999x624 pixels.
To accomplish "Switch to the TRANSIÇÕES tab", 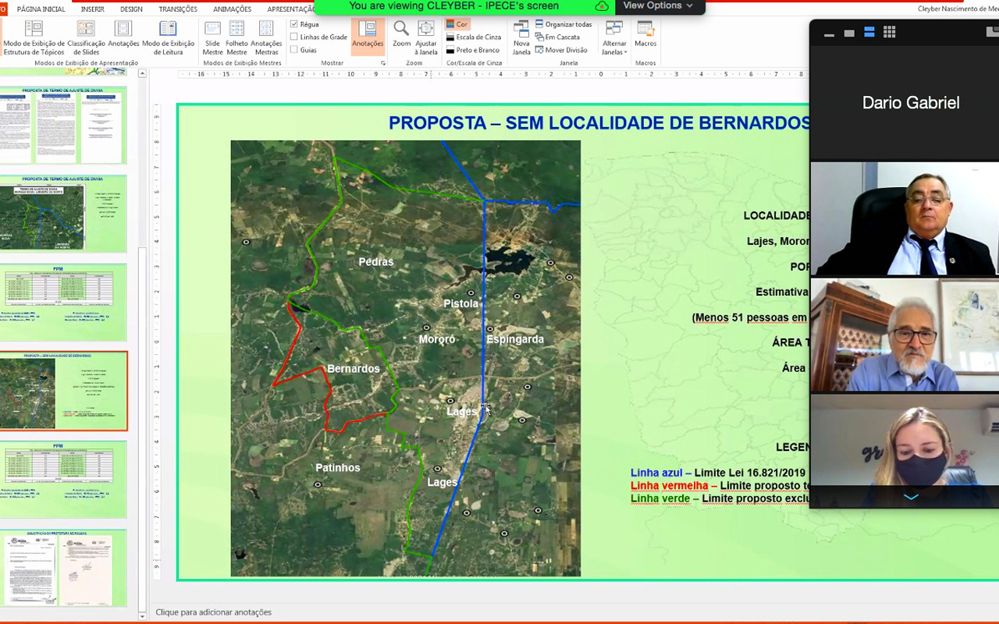I will pos(177,9).
